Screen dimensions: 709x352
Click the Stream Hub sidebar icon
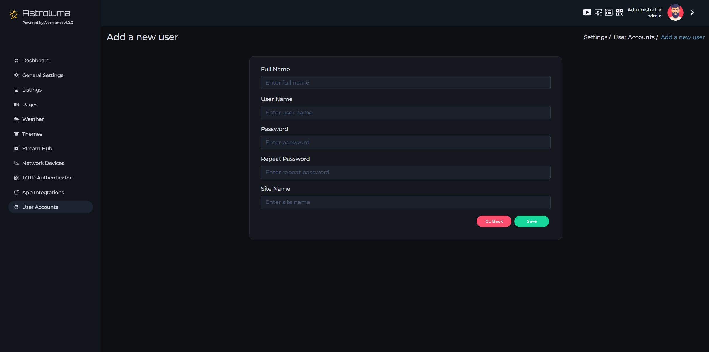(x=16, y=148)
